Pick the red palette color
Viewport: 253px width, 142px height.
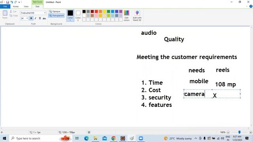point(96,11)
